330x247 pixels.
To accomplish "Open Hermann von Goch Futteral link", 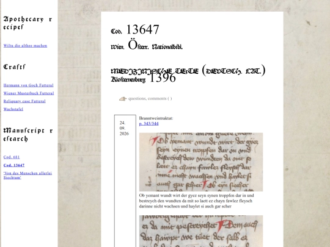I will pos(28,85).
